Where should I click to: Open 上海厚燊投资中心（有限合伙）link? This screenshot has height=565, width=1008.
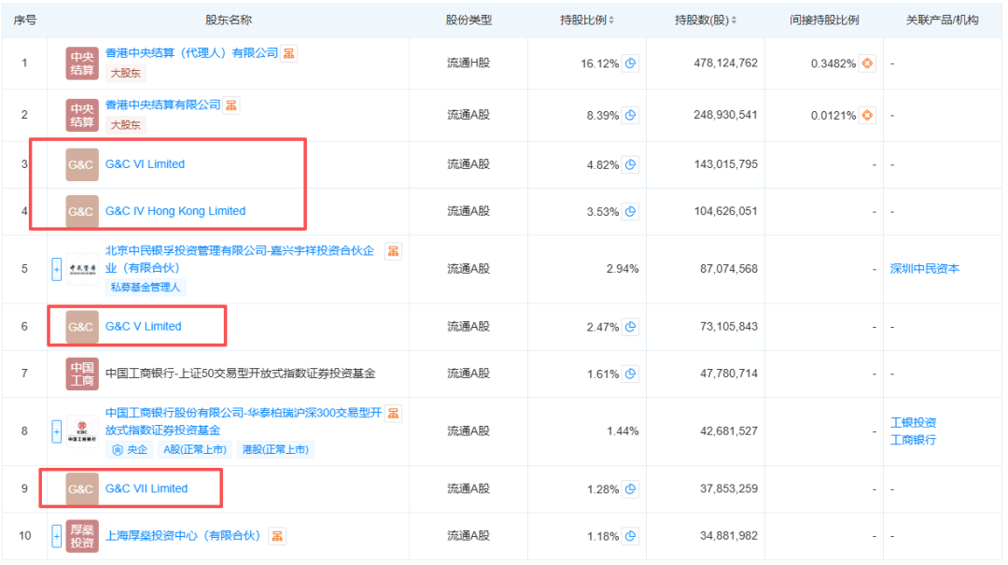[183, 535]
